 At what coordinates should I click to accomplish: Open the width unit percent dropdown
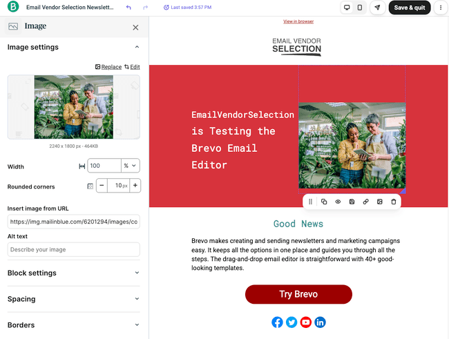click(x=131, y=166)
